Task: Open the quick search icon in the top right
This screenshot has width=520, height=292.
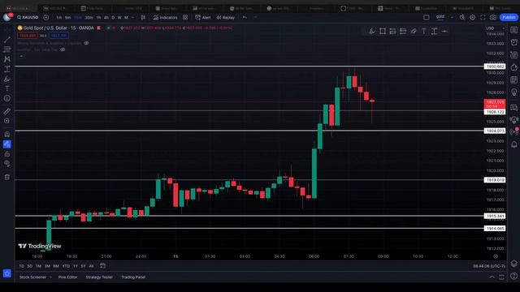Action: [x=462, y=17]
